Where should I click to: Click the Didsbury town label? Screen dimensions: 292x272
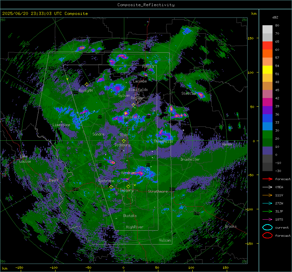tap(122, 145)
